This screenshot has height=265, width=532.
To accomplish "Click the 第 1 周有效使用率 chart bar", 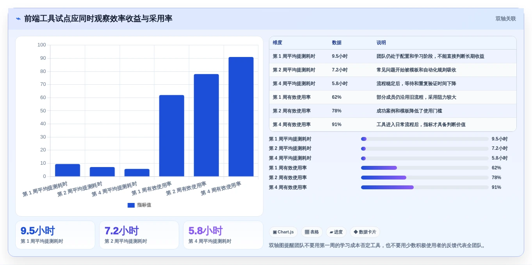I will (x=172, y=136).
